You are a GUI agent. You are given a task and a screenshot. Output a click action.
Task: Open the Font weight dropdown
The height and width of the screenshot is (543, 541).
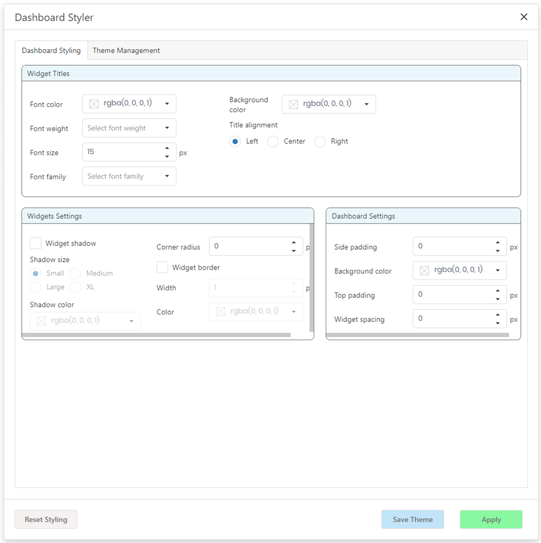[129, 128]
